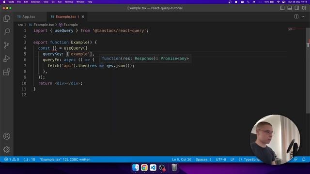Viewport: 310px width, 174px height.
Task: Open the Run menu
Action: click(60, 2)
